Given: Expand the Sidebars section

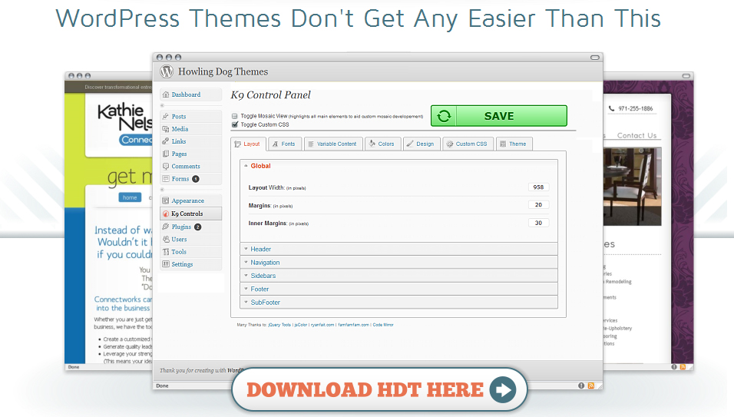Looking at the screenshot, I should pyautogui.click(x=398, y=276).
